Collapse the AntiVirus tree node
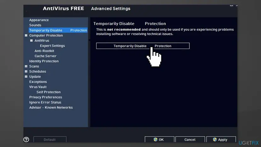 coord(31,40)
